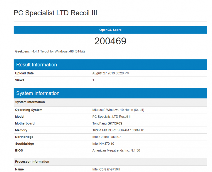Click the Geekbench 4.4.1 Tryout version text
Viewport: 212px width, 172px height.
pyautogui.click(x=50, y=51)
